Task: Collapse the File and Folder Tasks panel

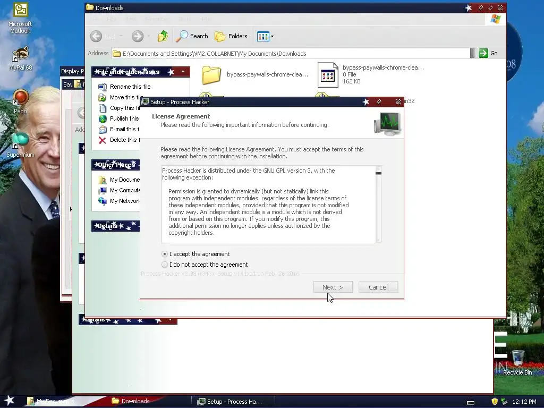Action: [183, 72]
